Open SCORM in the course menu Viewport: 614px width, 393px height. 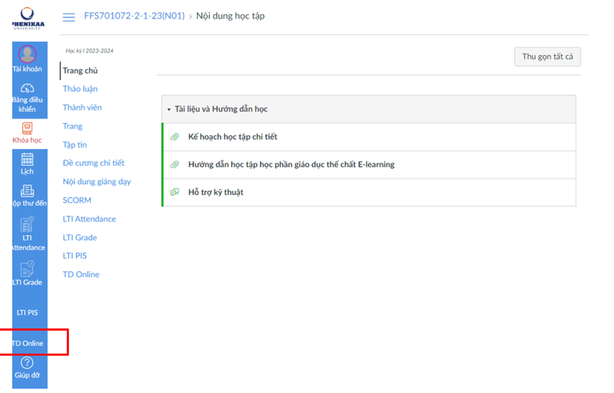click(x=77, y=200)
